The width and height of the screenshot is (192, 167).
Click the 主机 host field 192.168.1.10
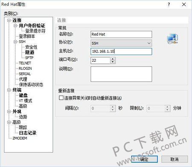(x=121, y=52)
